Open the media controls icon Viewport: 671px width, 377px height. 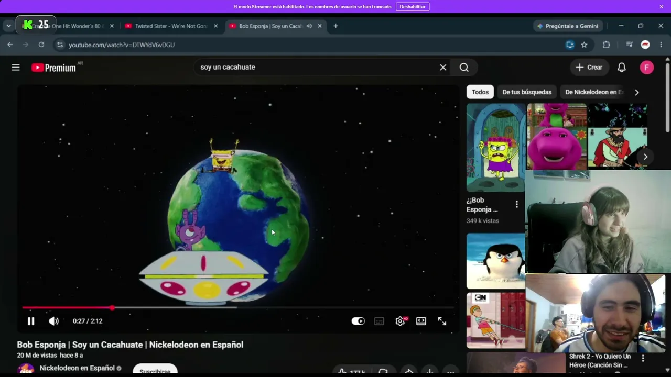tap(630, 45)
